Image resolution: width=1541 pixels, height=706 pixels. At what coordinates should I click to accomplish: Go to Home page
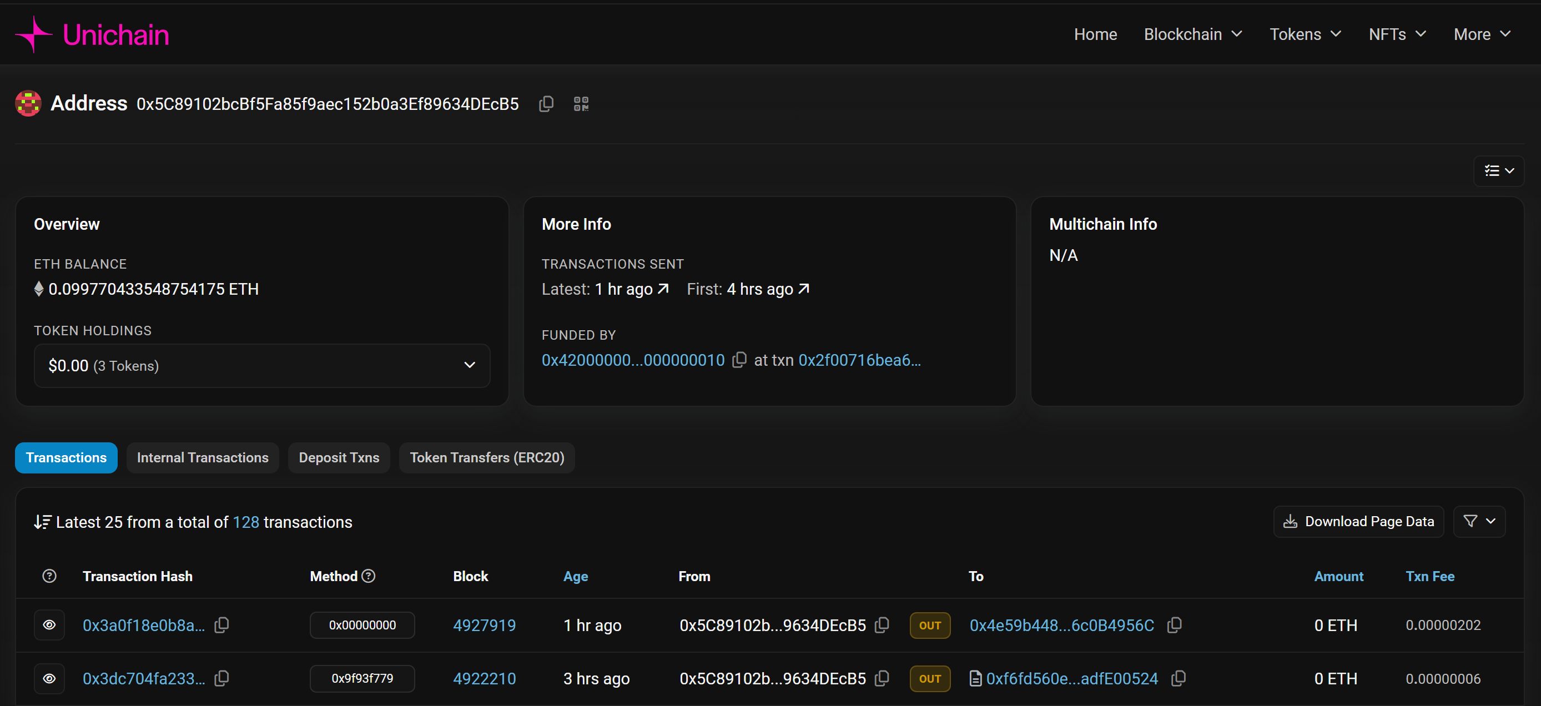click(x=1095, y=35)
